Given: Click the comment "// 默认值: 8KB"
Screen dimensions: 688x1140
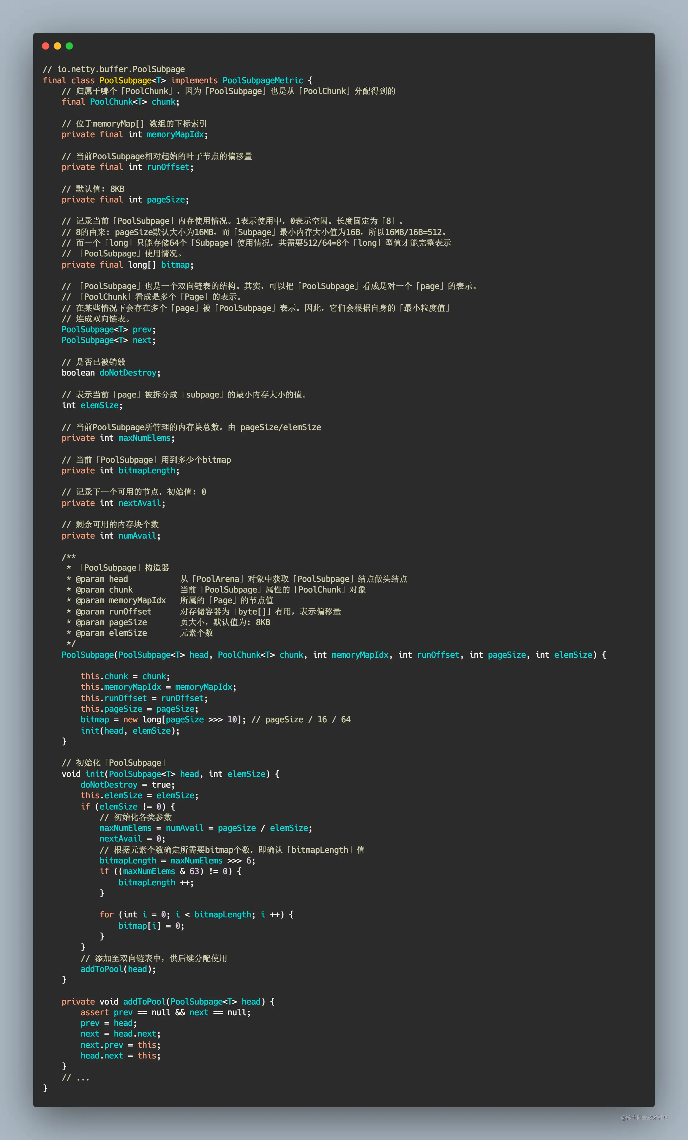Looking at the screenshot, I should [93, 189].
